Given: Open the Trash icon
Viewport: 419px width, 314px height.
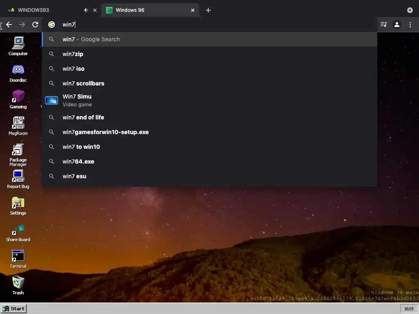Looking at the screenshot, I should pyautogui.click(x=18, y=285).
